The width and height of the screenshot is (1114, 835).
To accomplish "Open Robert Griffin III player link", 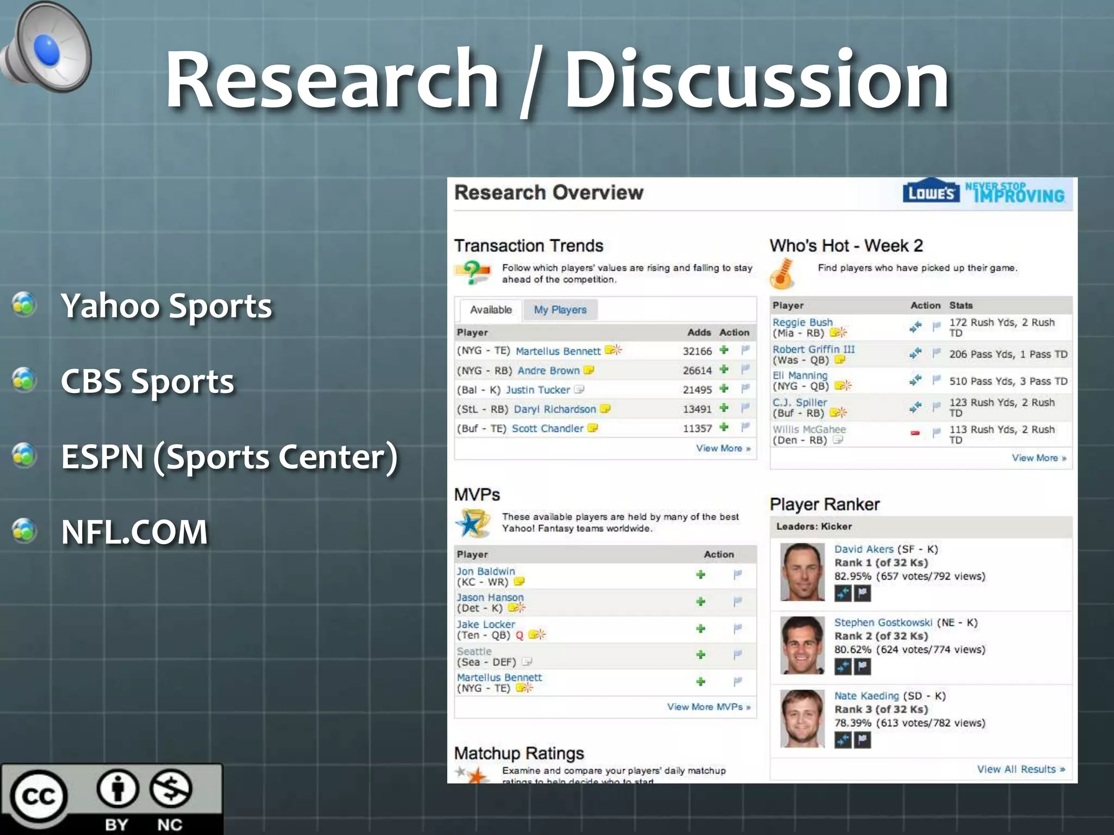I will tap(813, 349).
